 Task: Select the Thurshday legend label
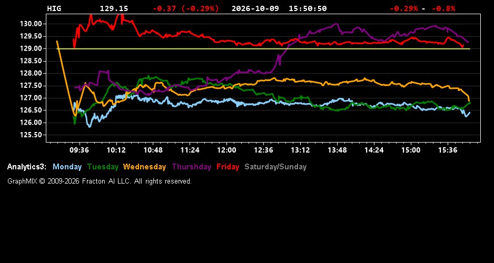[x=192, y=167]
